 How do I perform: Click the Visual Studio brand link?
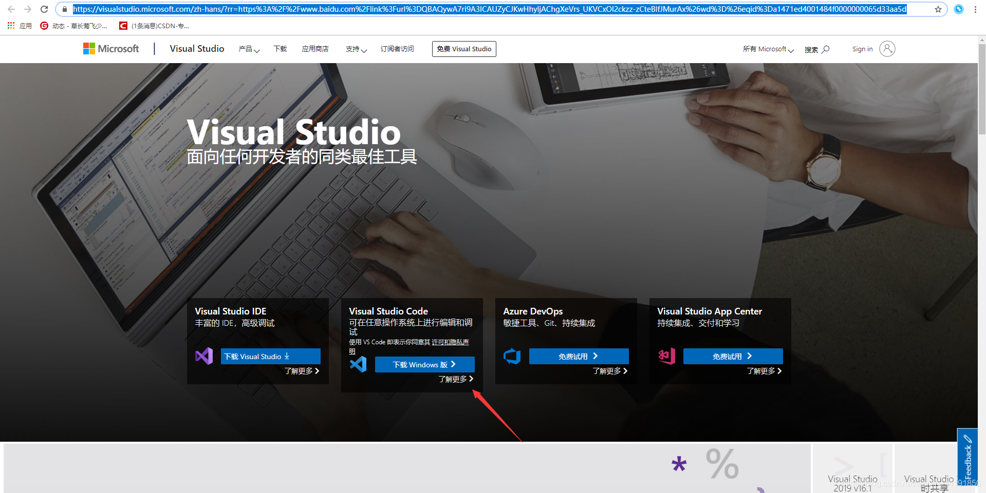[x=197, y=49]
